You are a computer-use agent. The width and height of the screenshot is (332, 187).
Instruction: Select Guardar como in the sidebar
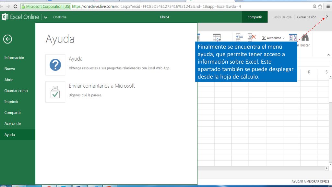(x=16, y=91)
